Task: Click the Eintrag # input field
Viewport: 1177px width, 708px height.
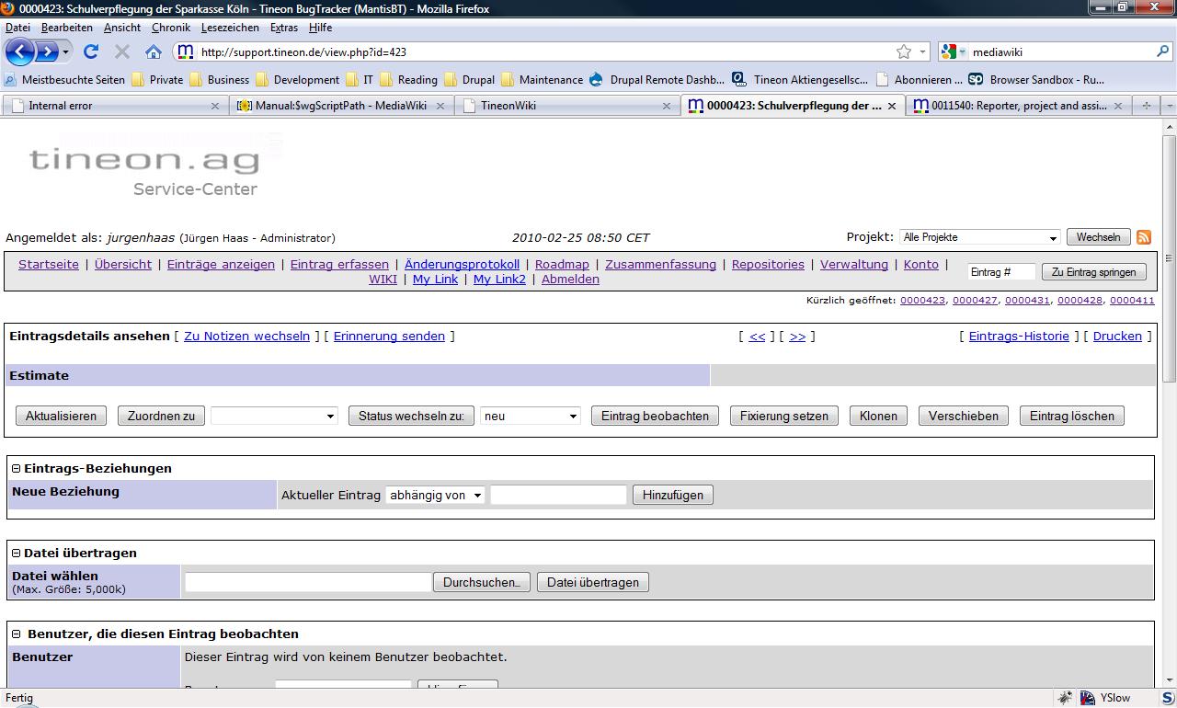Action: pos(1000,272)
